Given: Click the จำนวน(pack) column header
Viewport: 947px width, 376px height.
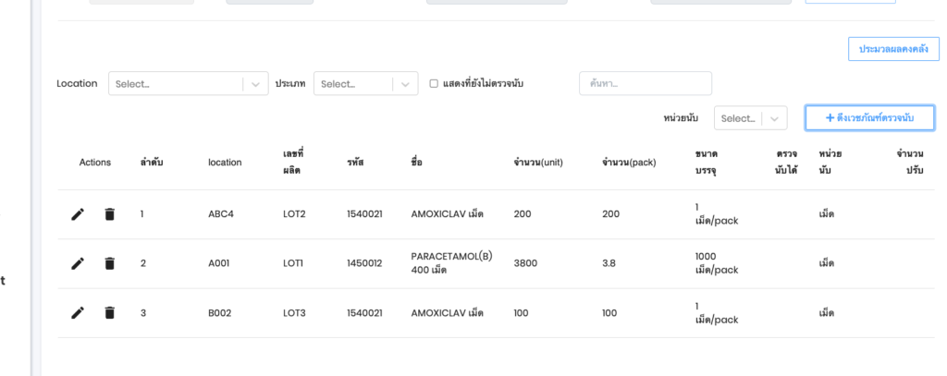Looking at the screenshot, I should coord(628,163).
